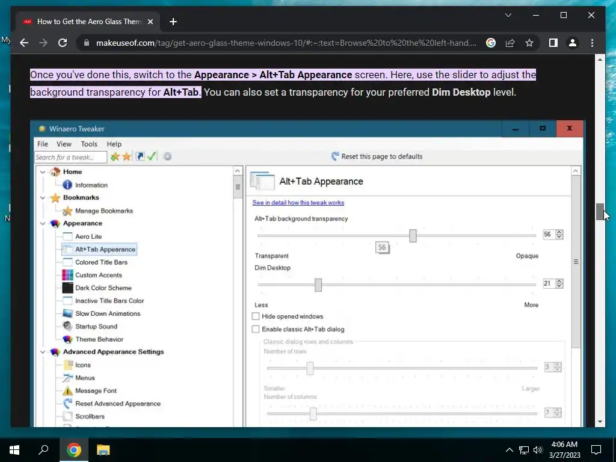Click the address bar URL

click(x=286, y=43)
